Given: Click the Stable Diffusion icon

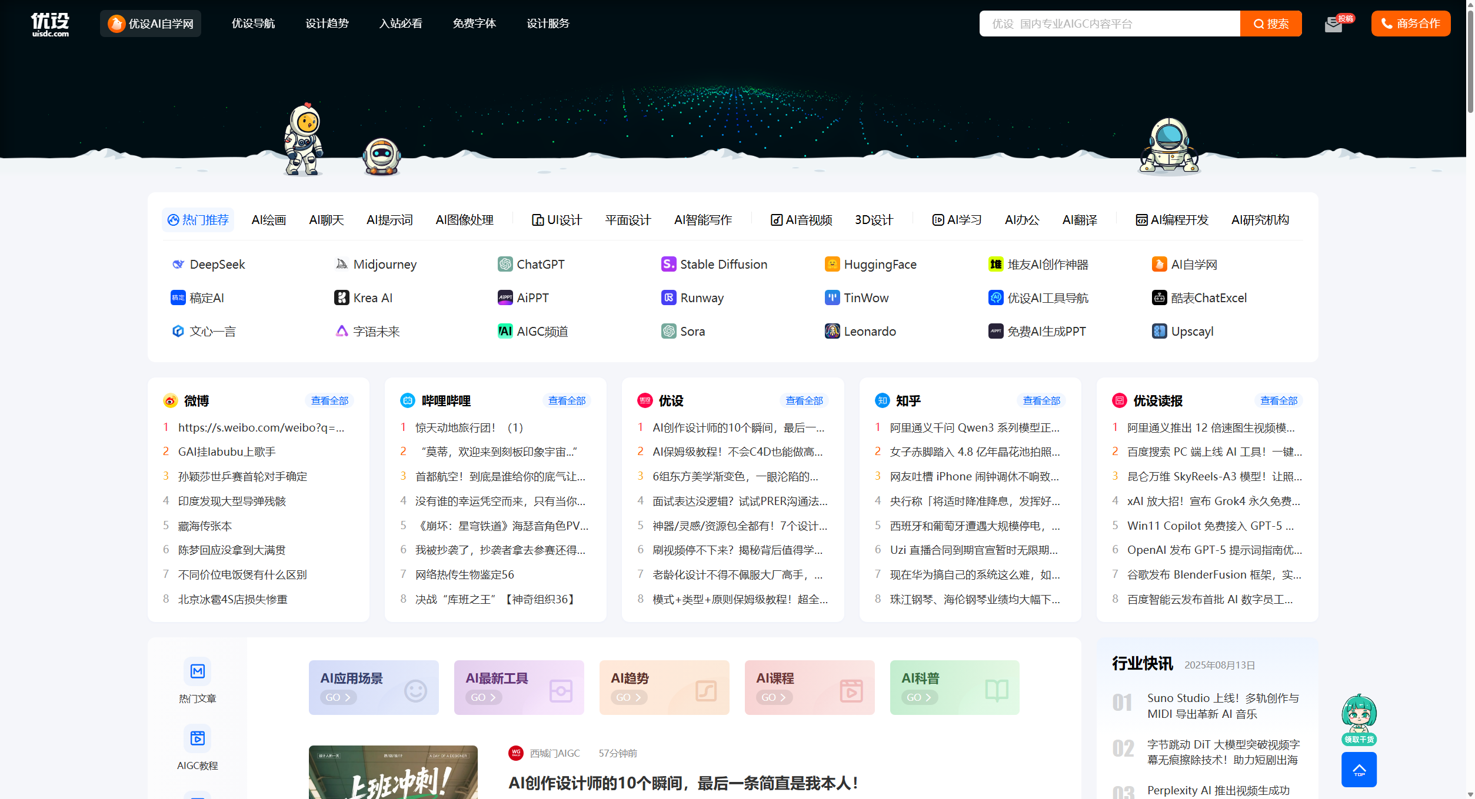Looking at the screenshot, I should (668, 265).
